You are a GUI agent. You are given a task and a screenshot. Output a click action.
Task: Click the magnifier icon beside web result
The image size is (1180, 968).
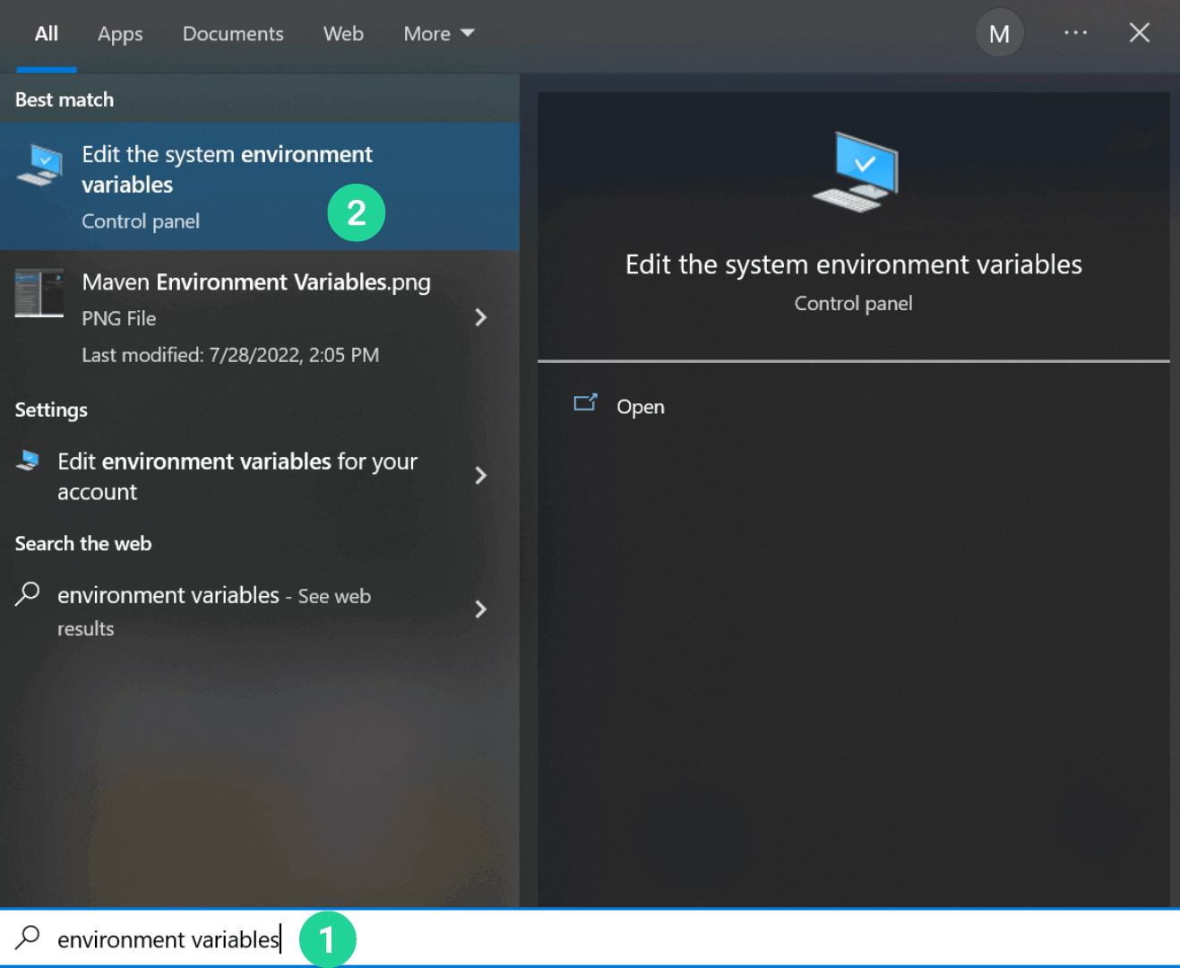[28, 593]
